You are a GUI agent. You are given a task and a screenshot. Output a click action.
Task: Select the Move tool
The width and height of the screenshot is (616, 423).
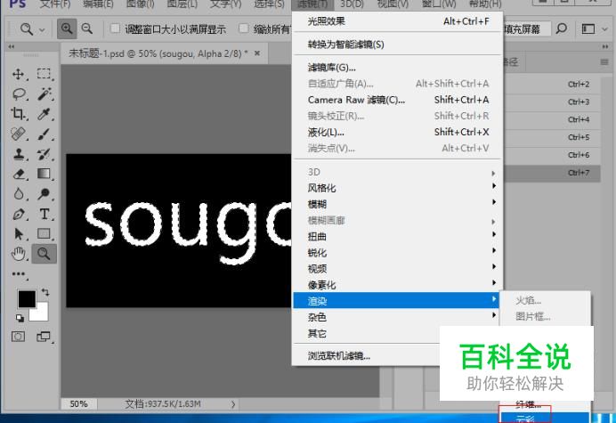[18, 74]
